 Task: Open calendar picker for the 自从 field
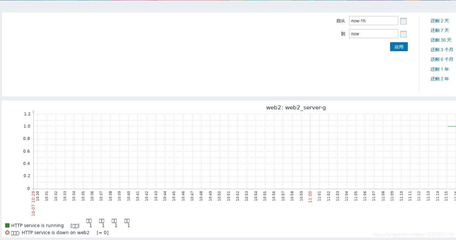point(403,21)
